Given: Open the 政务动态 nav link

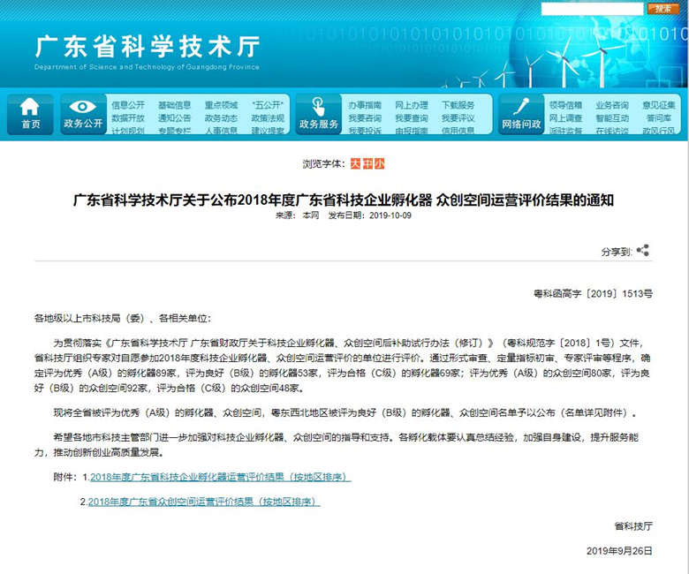Looking at the screenshot, I should (x=221, y=118).
